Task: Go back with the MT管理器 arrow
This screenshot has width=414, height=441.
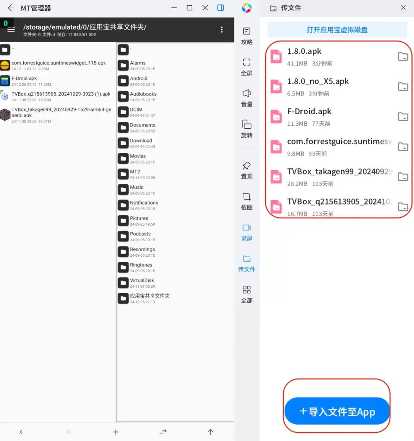Action: pyautogui.click(x=11, y=8)
